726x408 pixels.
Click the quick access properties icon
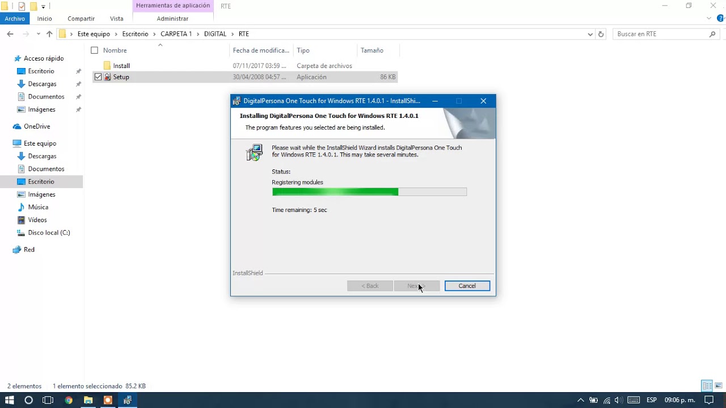pos(22,6)
